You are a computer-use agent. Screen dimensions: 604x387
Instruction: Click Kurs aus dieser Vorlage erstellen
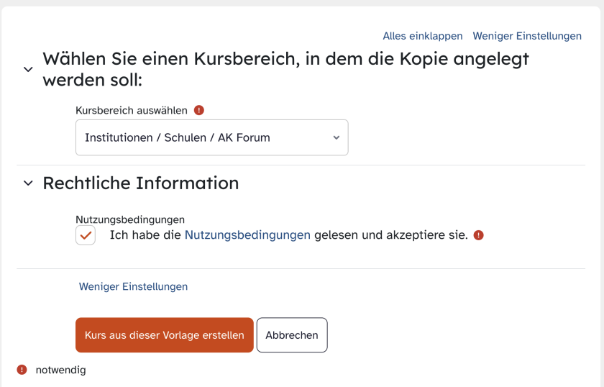click(165, 335)
